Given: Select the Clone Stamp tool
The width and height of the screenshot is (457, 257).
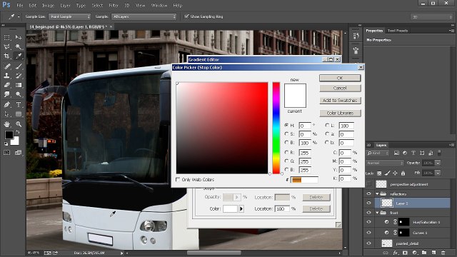Looking at the screenshot, I should [x=6, y=76].
